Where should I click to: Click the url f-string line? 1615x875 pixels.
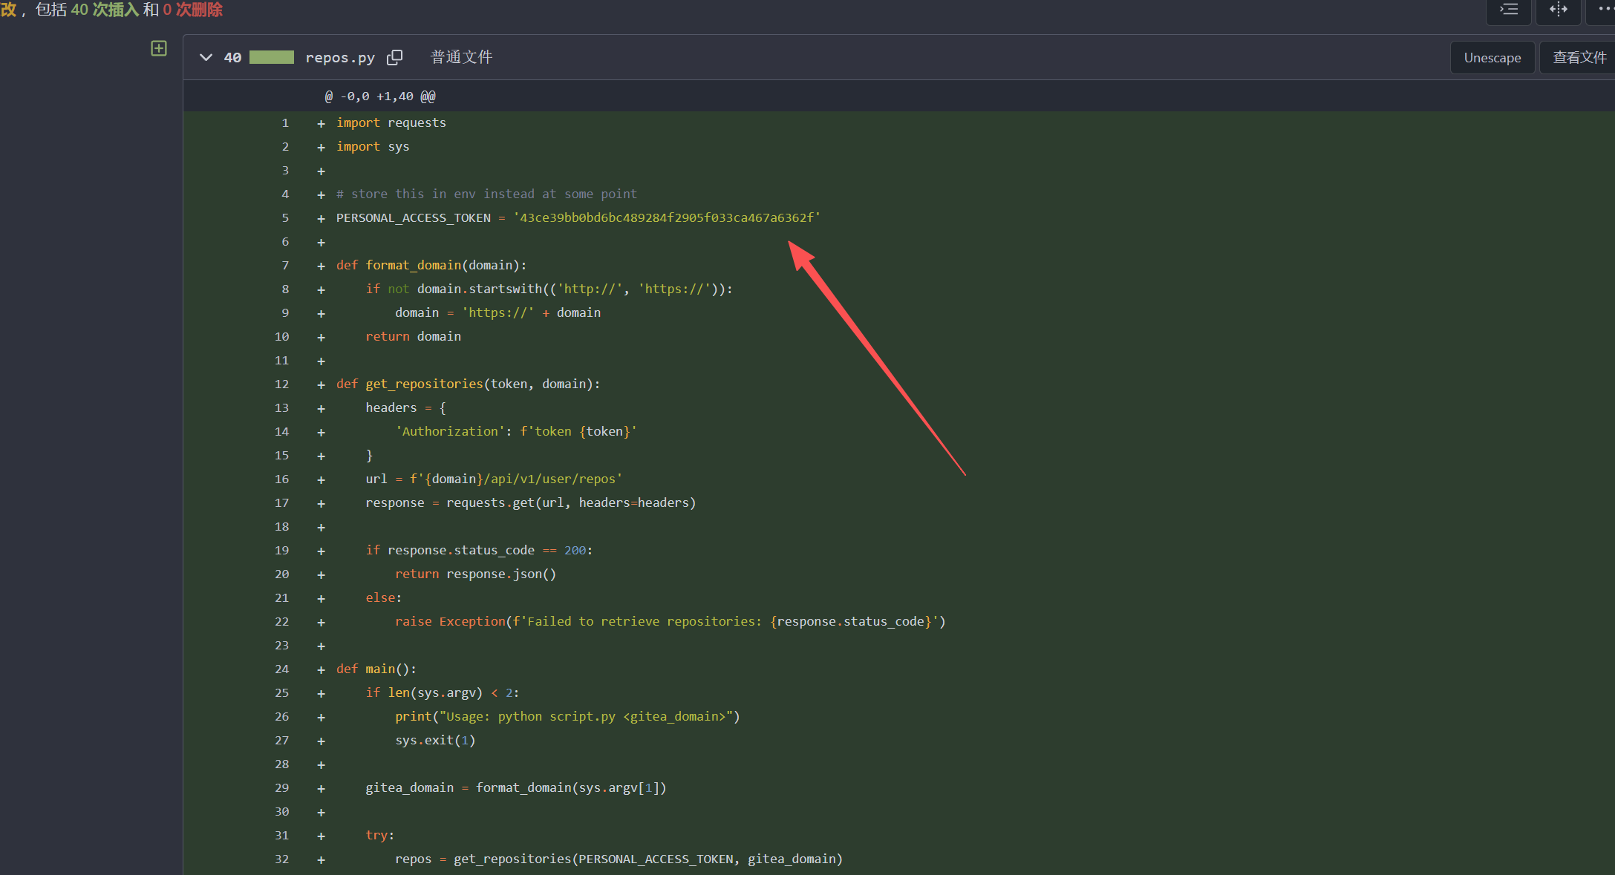(494, 479)
